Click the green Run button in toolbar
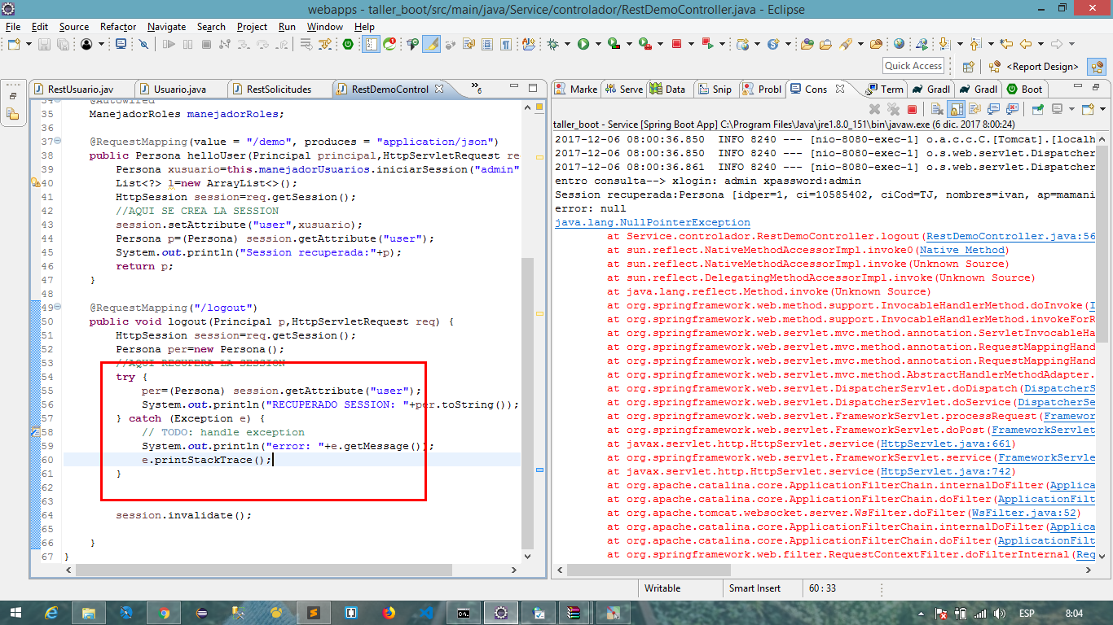 583,44
